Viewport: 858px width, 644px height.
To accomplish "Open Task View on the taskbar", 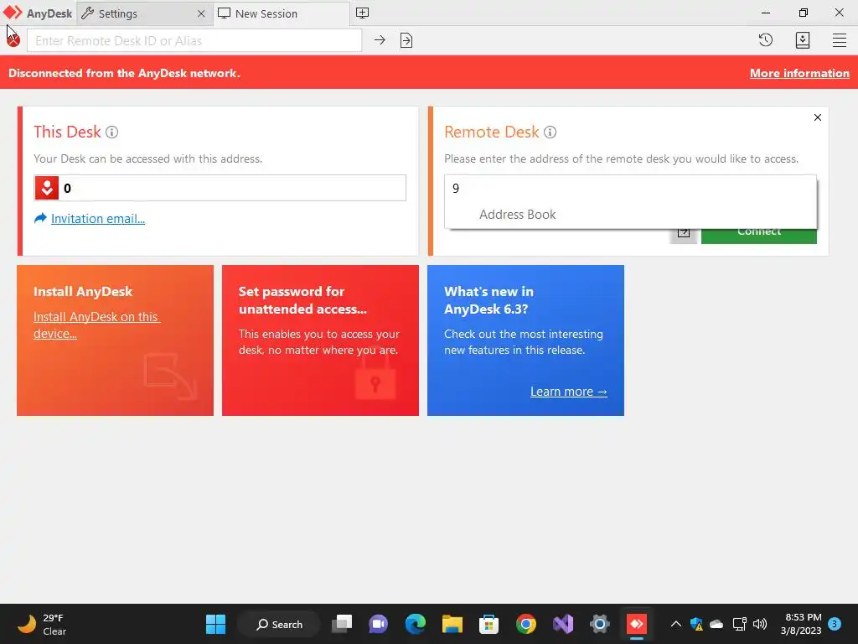I will [342, 624].
